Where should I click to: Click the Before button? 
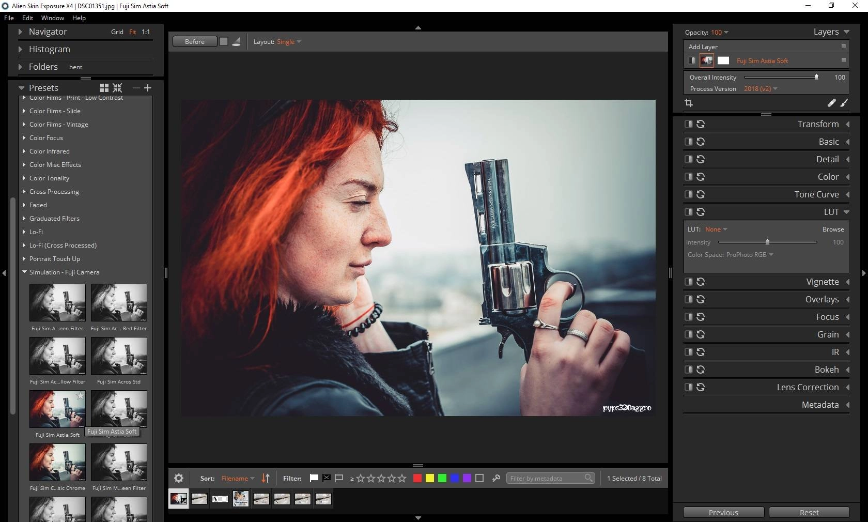pos(195,41)
